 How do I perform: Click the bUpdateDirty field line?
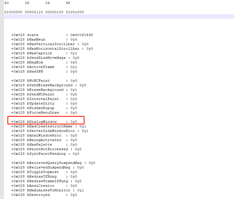coord(44,104)
